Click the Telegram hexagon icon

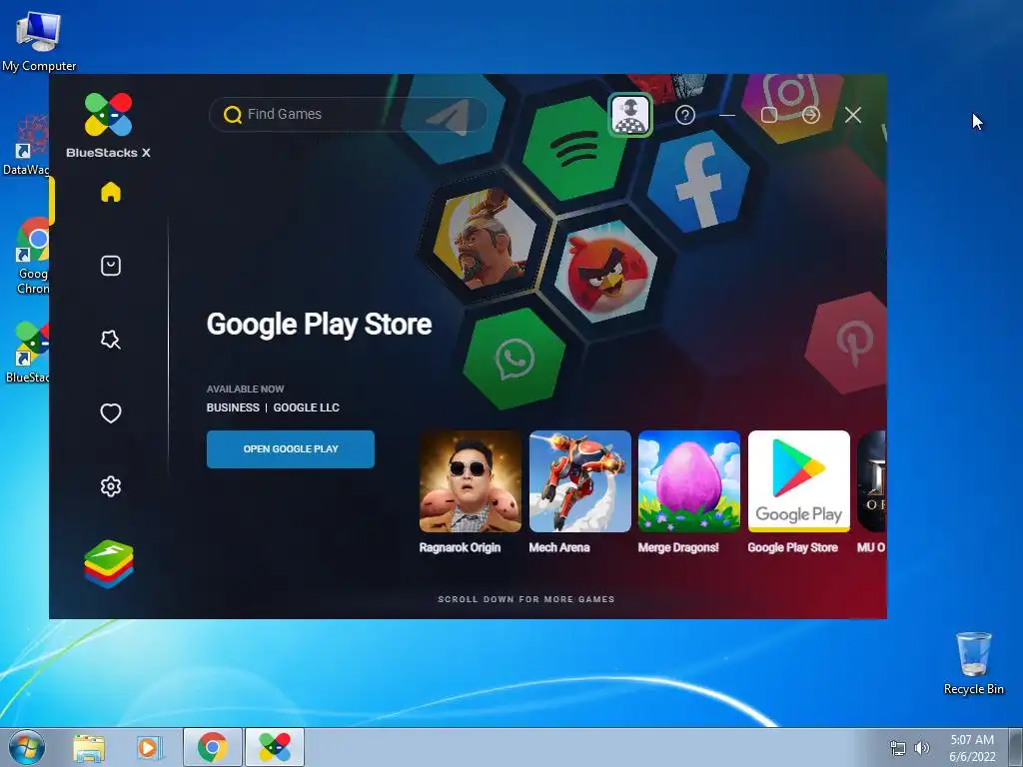[x=453, y=120]
